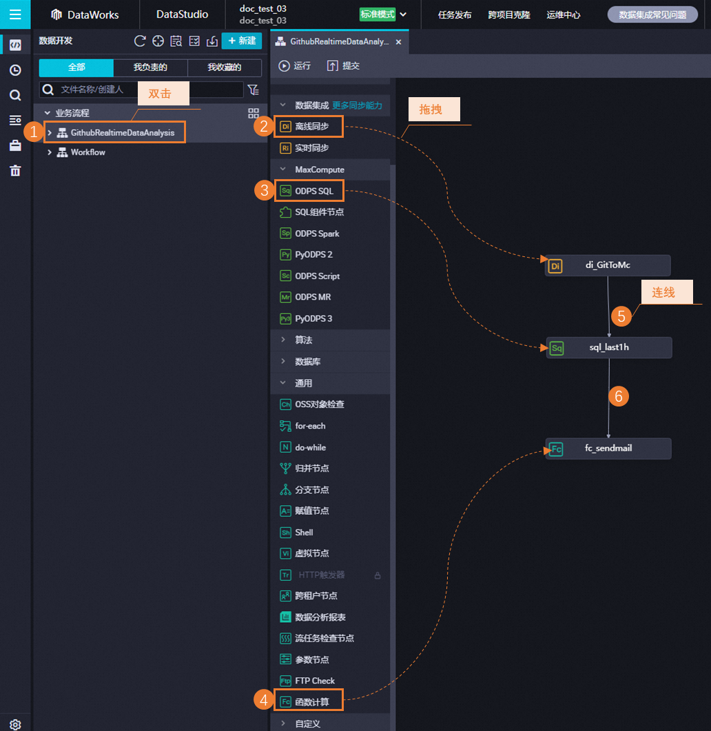Open the run history clock icon in sidebar
Screen dimensions: 711x731
click(x=15, y=70)
